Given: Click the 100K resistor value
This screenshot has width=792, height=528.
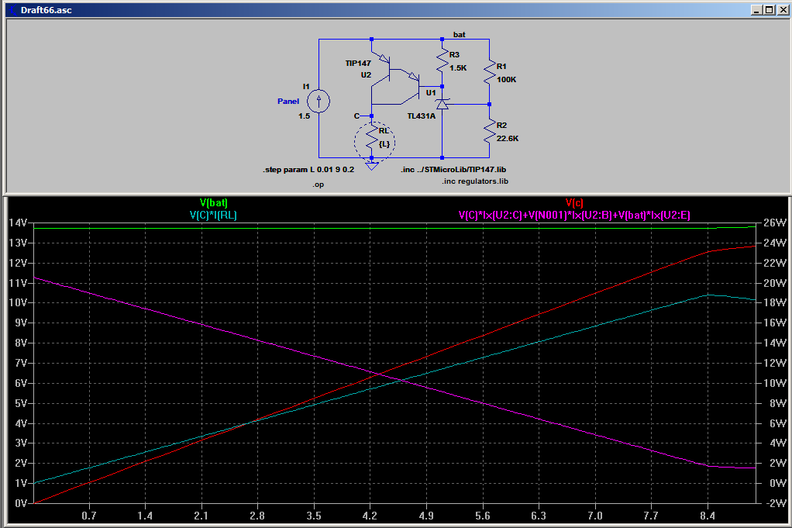Looking at the screenshot, I should (506, 80).
